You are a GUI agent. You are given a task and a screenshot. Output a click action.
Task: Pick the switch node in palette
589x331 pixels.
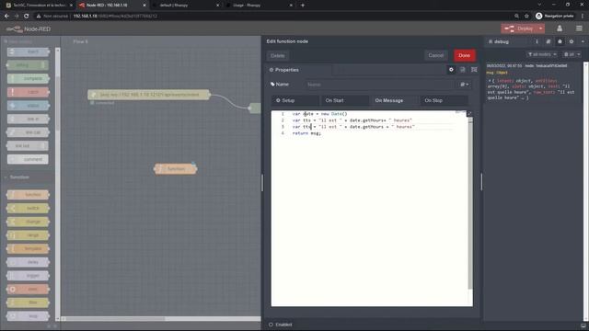28,209
